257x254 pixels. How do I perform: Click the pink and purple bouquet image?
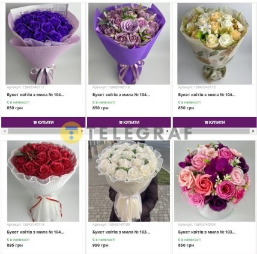click(214, 181)
